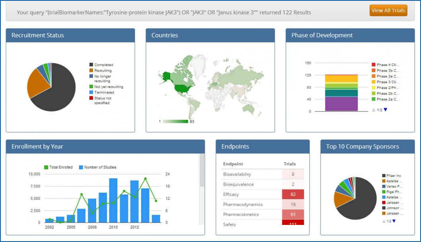Image resolution: width=421 pixels, height=242 pixels.
Task: Go to next Company Sponsors legend page
Action: [x=394, y=221]
